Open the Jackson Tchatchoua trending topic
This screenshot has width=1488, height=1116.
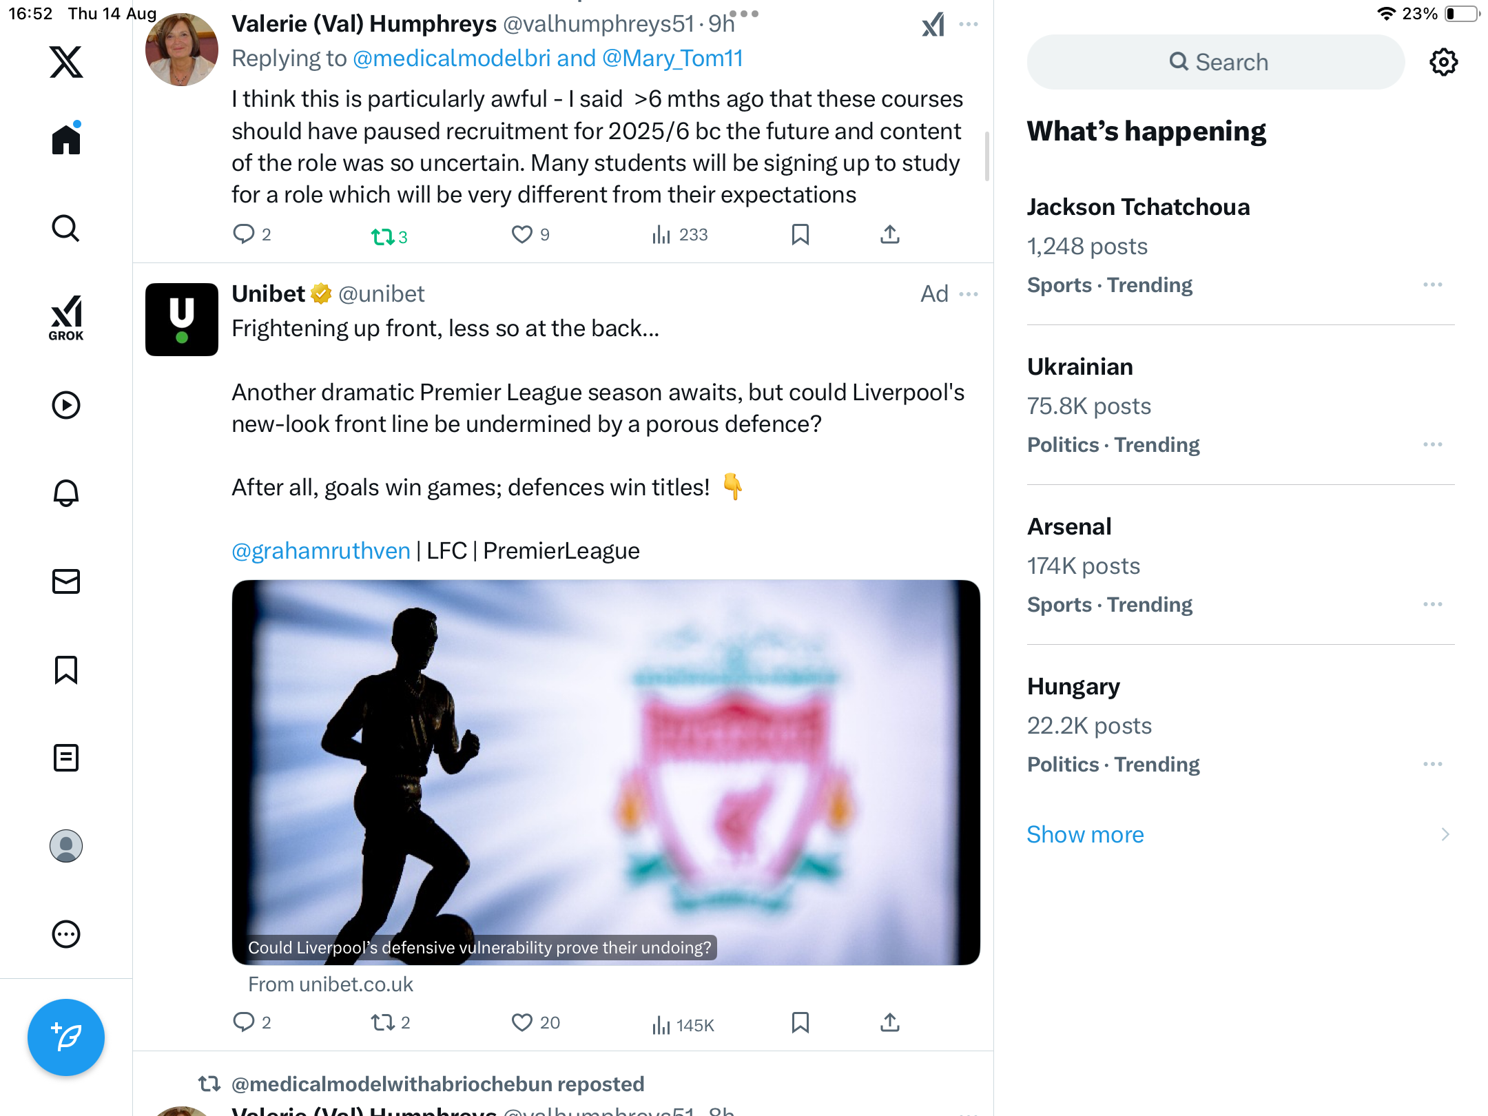[x=1138, y=207]
